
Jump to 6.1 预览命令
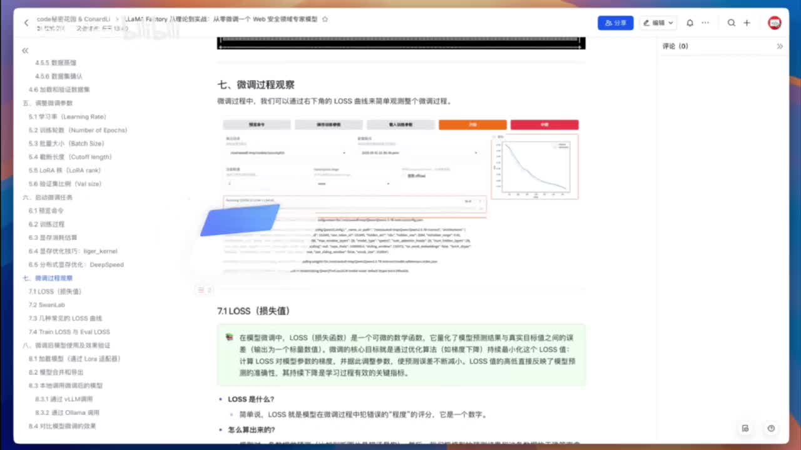click(x=46, y=211)
